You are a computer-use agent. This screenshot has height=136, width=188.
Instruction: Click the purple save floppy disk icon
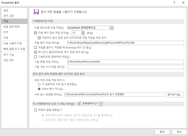36,12
